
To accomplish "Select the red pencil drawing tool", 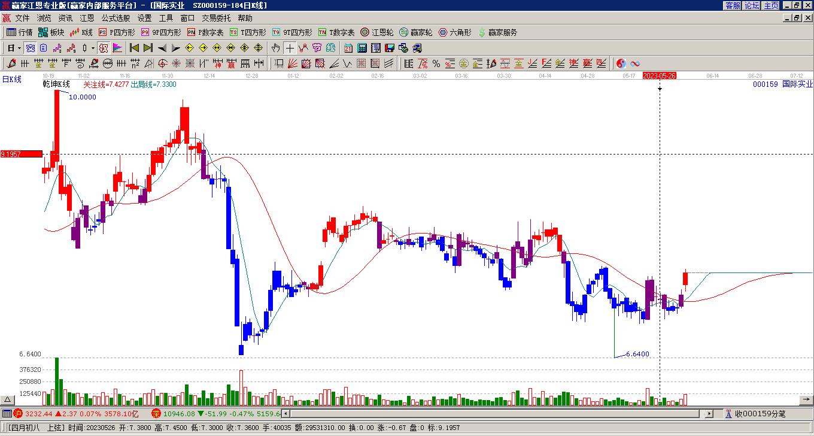I will pyautogui.click(x=11, y=63).
